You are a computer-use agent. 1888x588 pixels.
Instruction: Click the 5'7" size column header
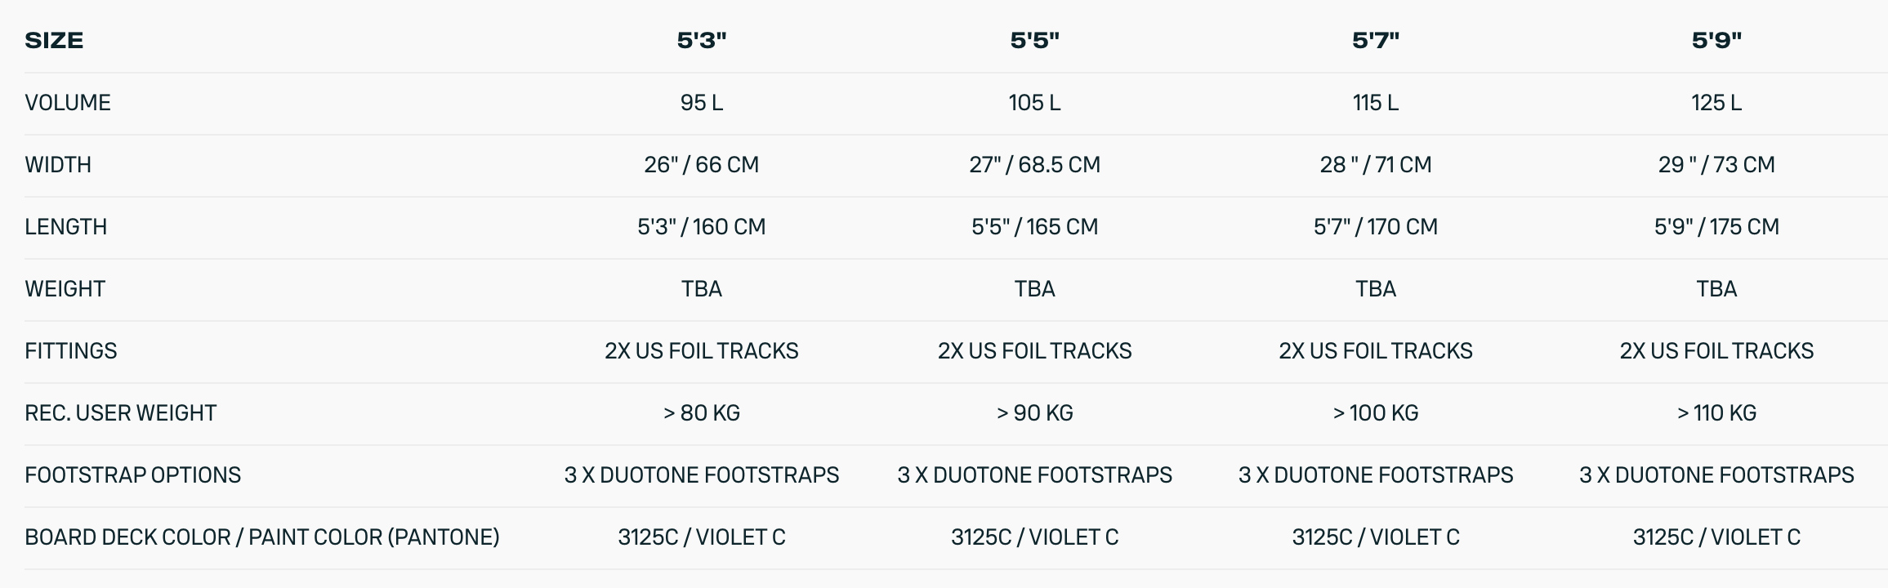pyautogui.click(x=1376, y=40)
